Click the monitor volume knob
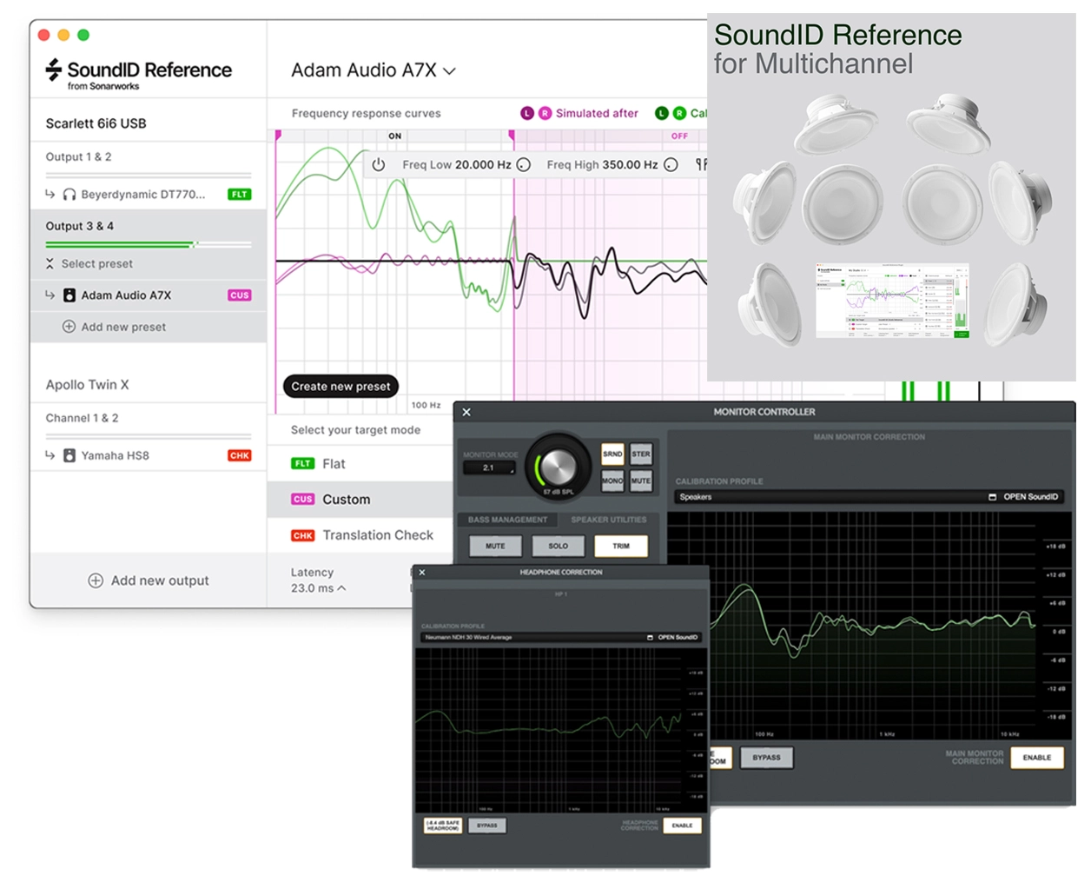This screenshot has height=882, width=1091. 557,466
